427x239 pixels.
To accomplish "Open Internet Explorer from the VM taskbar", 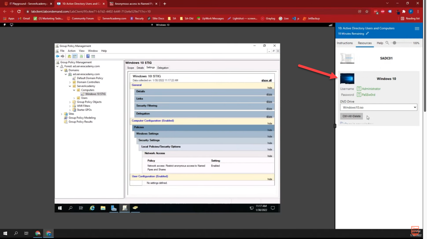I will click(92, 208).
